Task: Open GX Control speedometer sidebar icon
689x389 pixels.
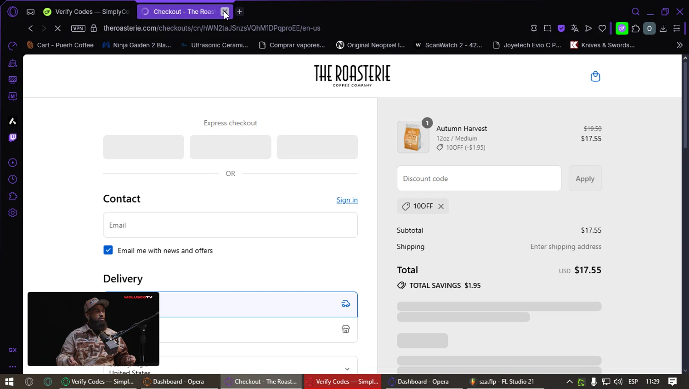Action: point(12,45)
